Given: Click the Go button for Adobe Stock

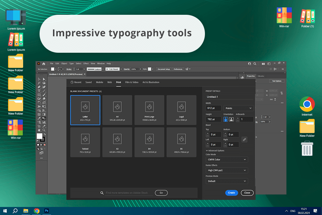Looking at the screenshot, I should click(161, 193).
